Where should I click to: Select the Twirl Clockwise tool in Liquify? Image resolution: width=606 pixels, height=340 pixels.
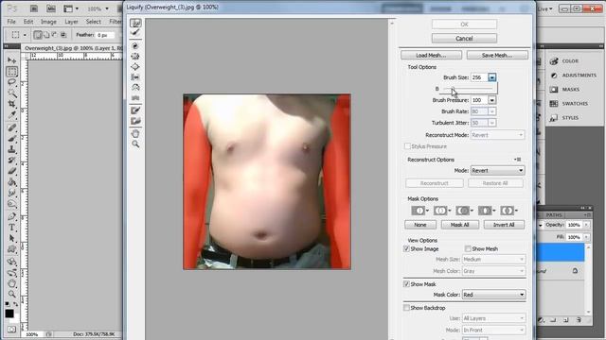(x=135, y=46)
